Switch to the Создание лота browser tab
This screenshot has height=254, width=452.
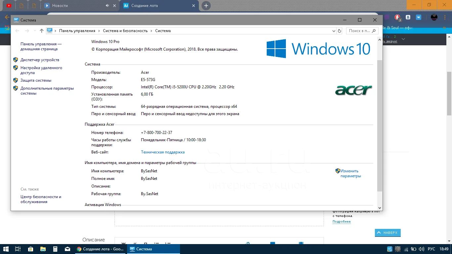tap(144, 6)
